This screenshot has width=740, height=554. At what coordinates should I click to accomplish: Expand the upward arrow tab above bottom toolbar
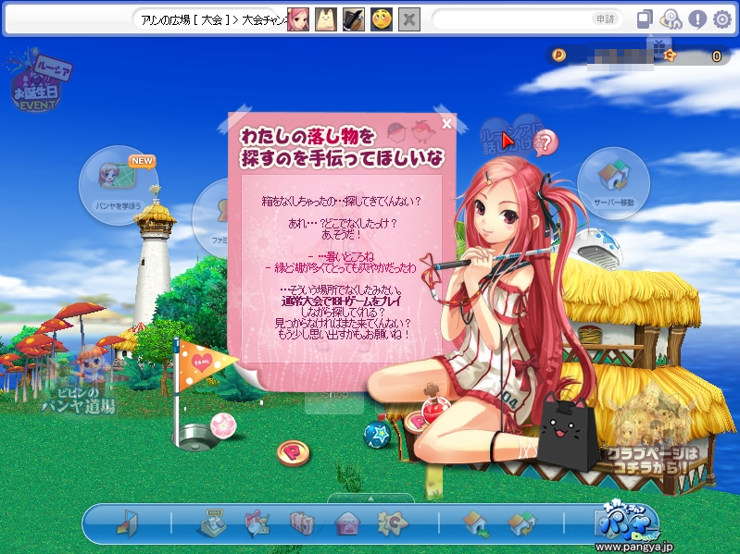pos(370,499)
